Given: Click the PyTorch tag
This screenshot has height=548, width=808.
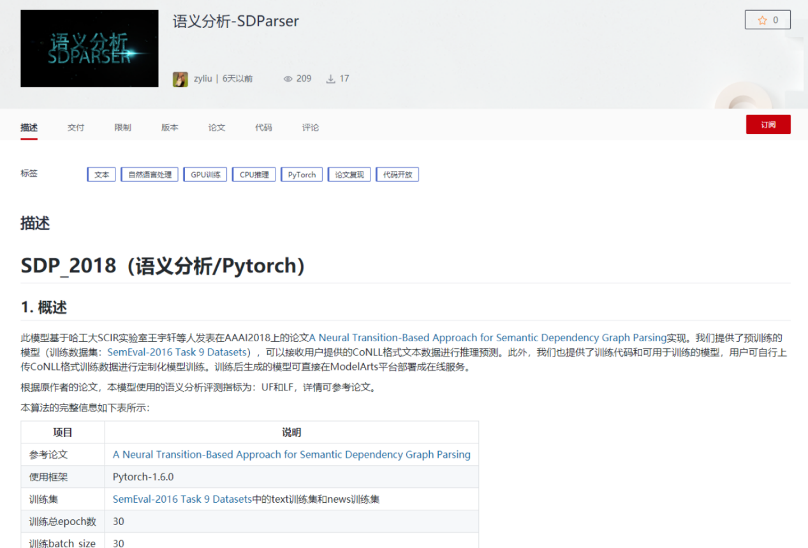Looking at the screenshot, I should coord(302,175).
